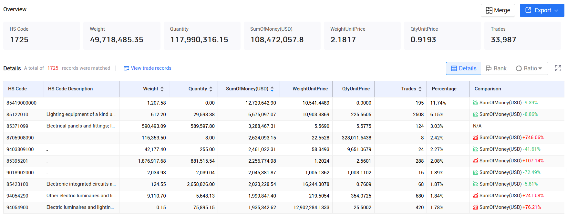Screen dimensions: 567x214
Task: Click the Details table icon
Action: pos(454,68)
